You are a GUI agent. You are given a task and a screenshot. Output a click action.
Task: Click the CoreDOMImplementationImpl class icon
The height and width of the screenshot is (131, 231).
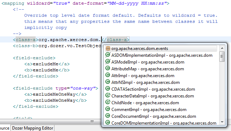[x=108, y=122]
